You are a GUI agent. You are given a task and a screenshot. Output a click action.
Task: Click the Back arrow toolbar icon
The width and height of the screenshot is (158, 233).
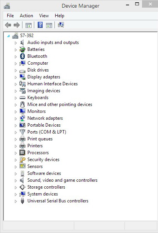coord(8,25)
